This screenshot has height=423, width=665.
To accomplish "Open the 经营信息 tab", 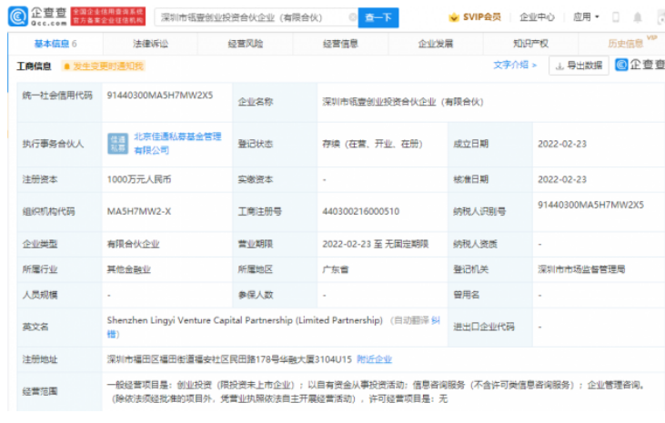I will coord(340,44).
